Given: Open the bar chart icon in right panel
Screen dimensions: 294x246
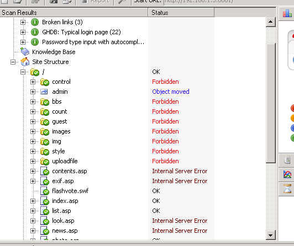Looking at the screenshot, I should point(287,13).
